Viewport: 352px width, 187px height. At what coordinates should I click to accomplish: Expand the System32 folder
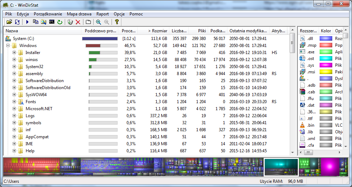14,66
